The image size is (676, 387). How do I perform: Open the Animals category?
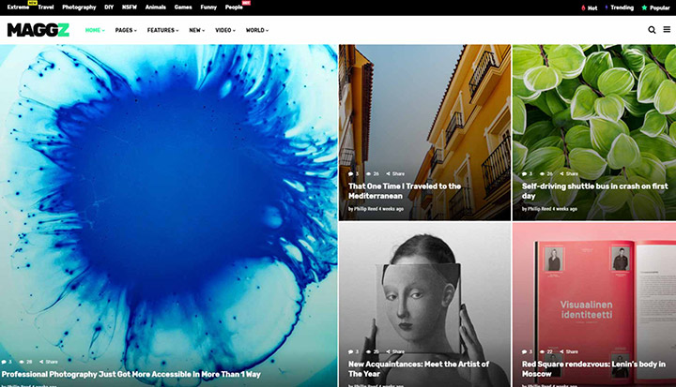coord(156,7)
